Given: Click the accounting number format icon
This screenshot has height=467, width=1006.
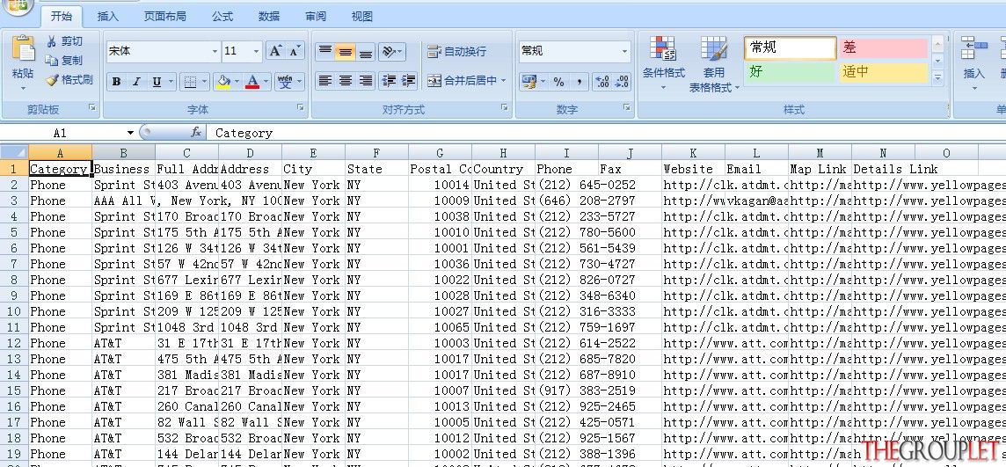Looking at the screenshot, I should 529,82.
